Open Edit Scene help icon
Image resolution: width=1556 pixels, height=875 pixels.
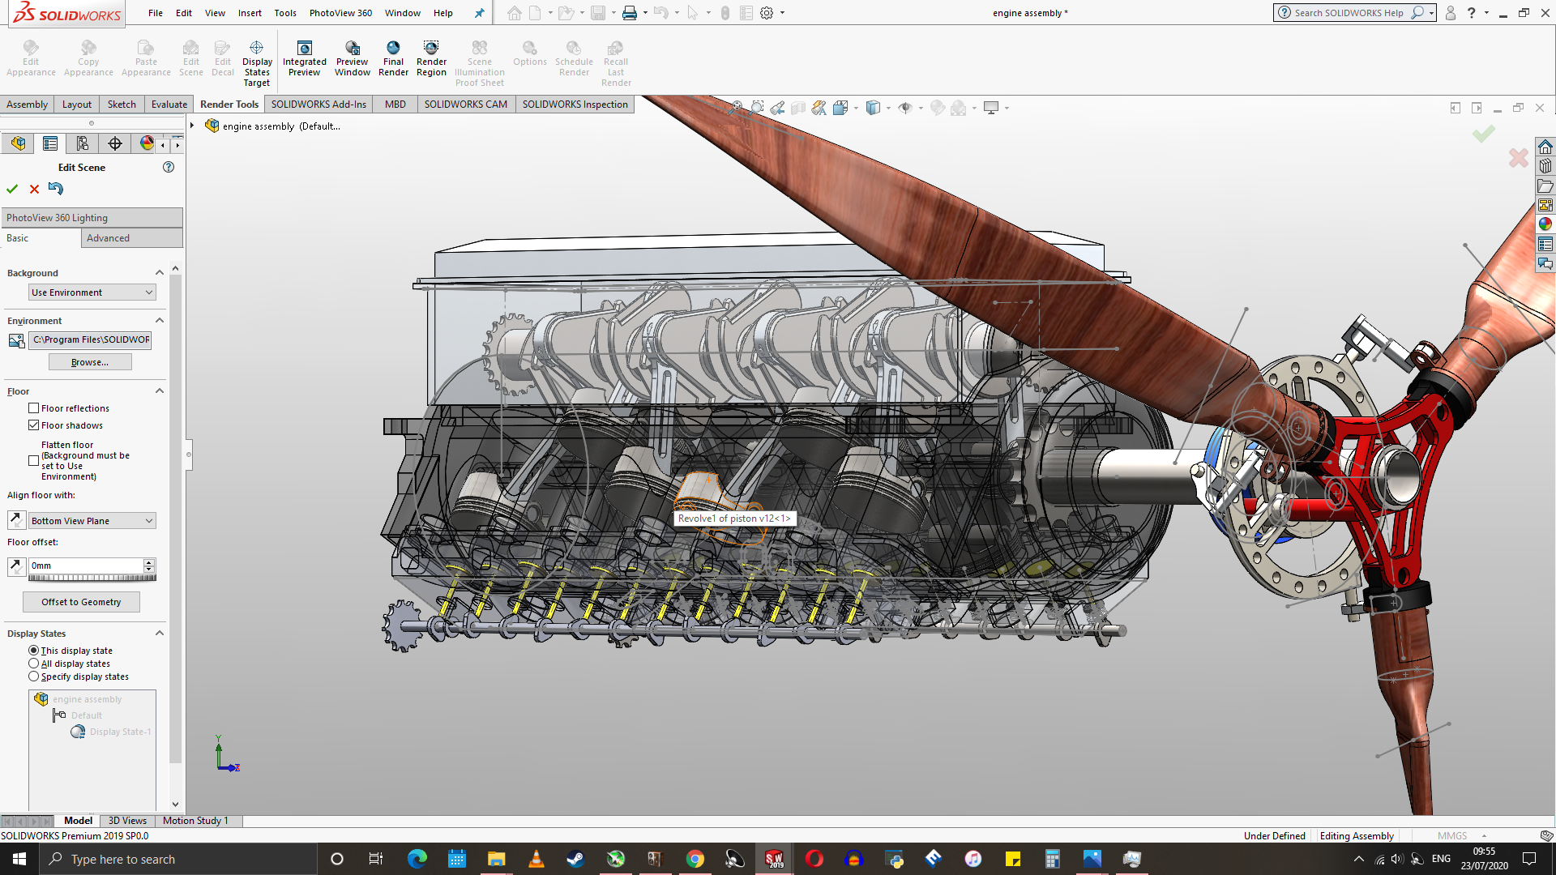[x=169, y=167]
